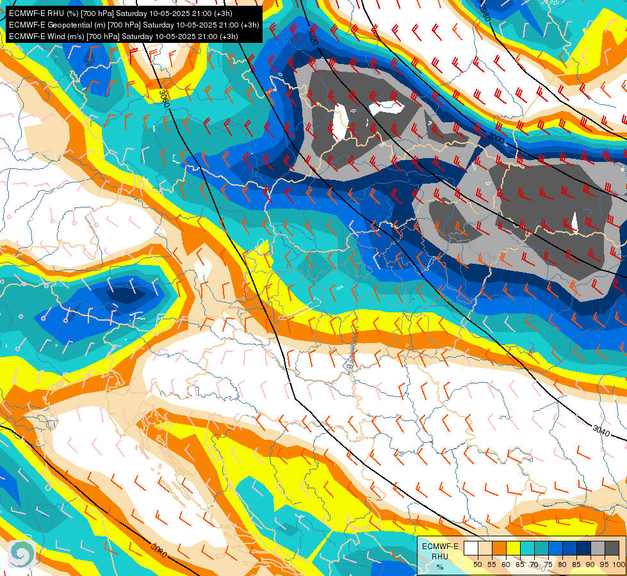This screenshot has width=627, height=576.
Task: Click the legend tick label 65
Action: tap(520, 565)
